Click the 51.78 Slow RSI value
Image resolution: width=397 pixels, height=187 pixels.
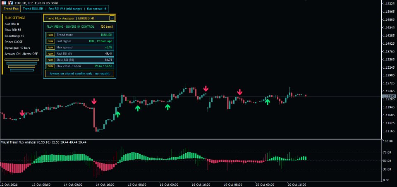(x=109, y=60)
